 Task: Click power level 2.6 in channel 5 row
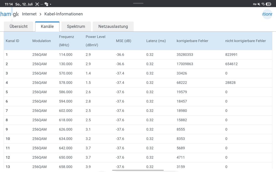click(88, 92)
